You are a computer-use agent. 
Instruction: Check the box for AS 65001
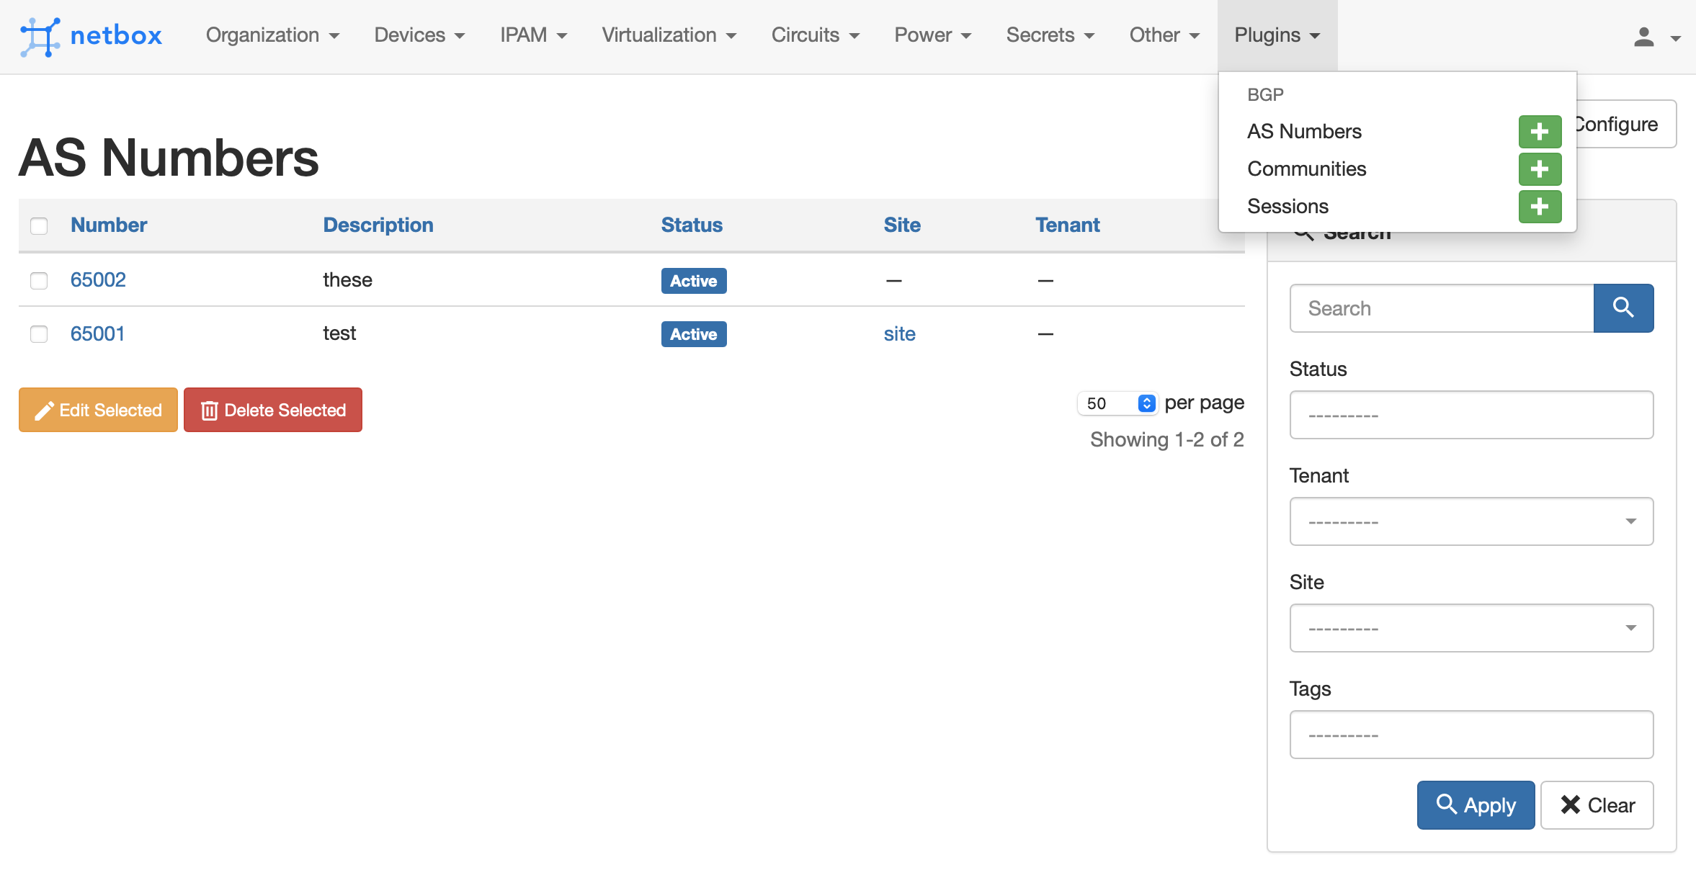(x=39, y=334)
